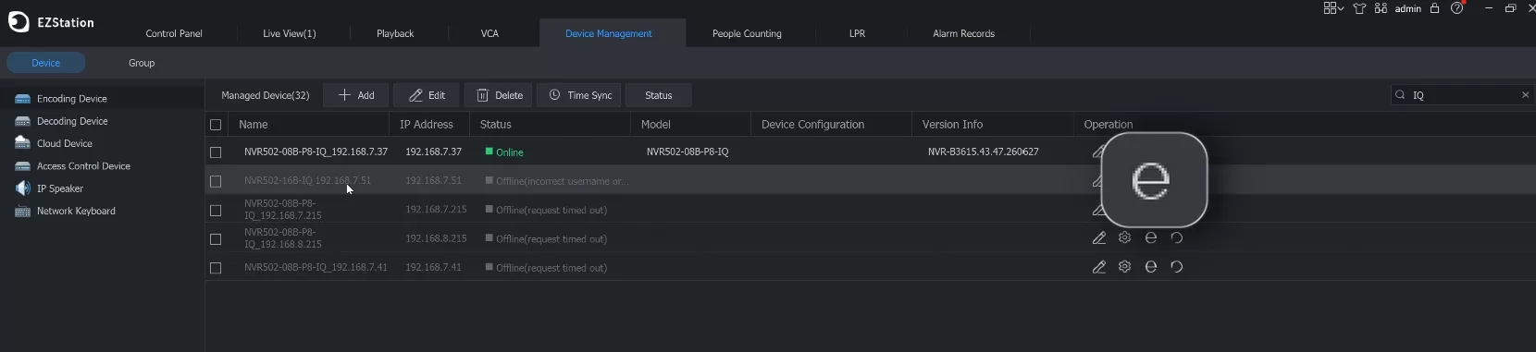Open the window layout grid menu
Viewport: 1536px width, 352px height.
tap(1333, 8)
